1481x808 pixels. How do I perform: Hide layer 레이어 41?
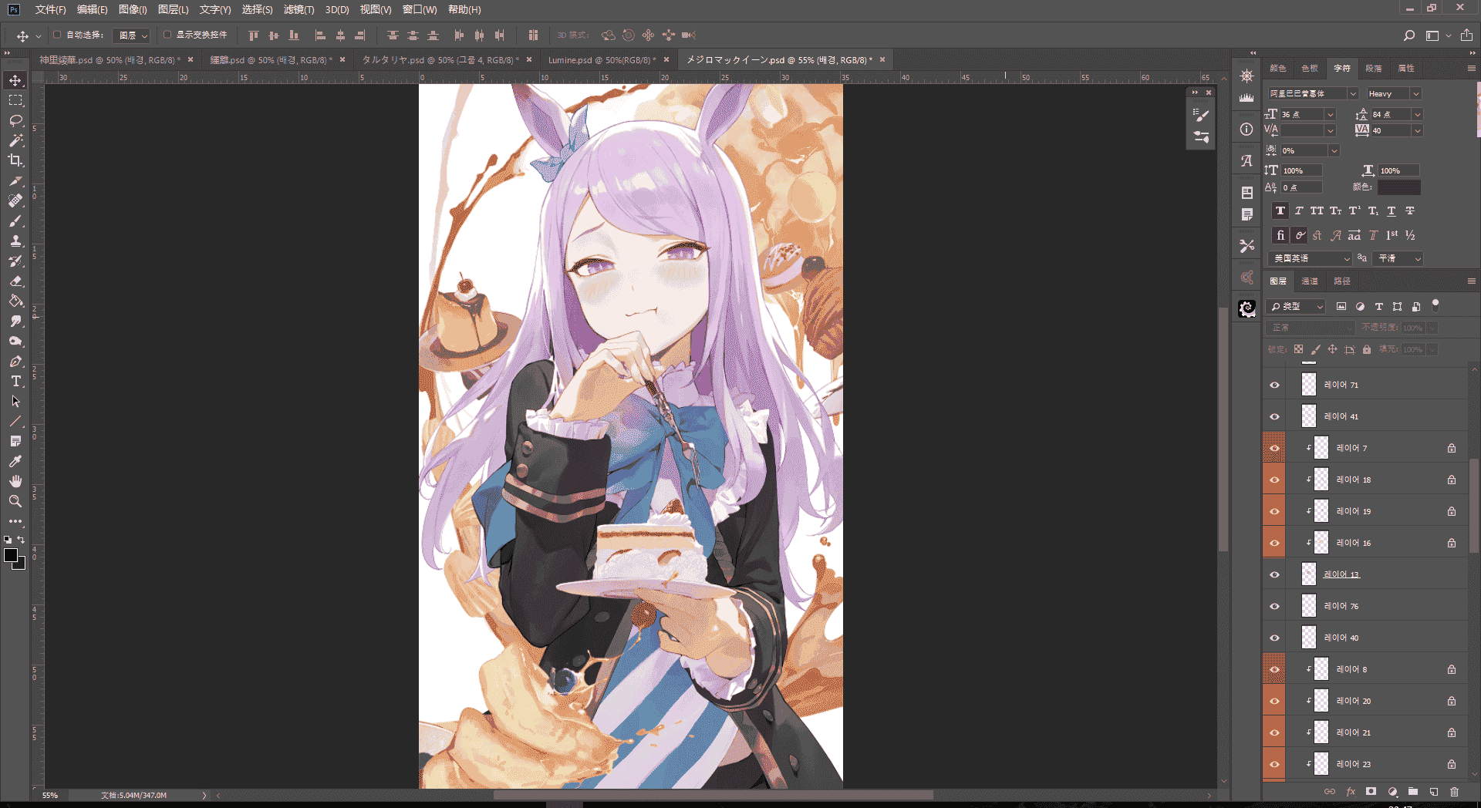click(1274, 416)
